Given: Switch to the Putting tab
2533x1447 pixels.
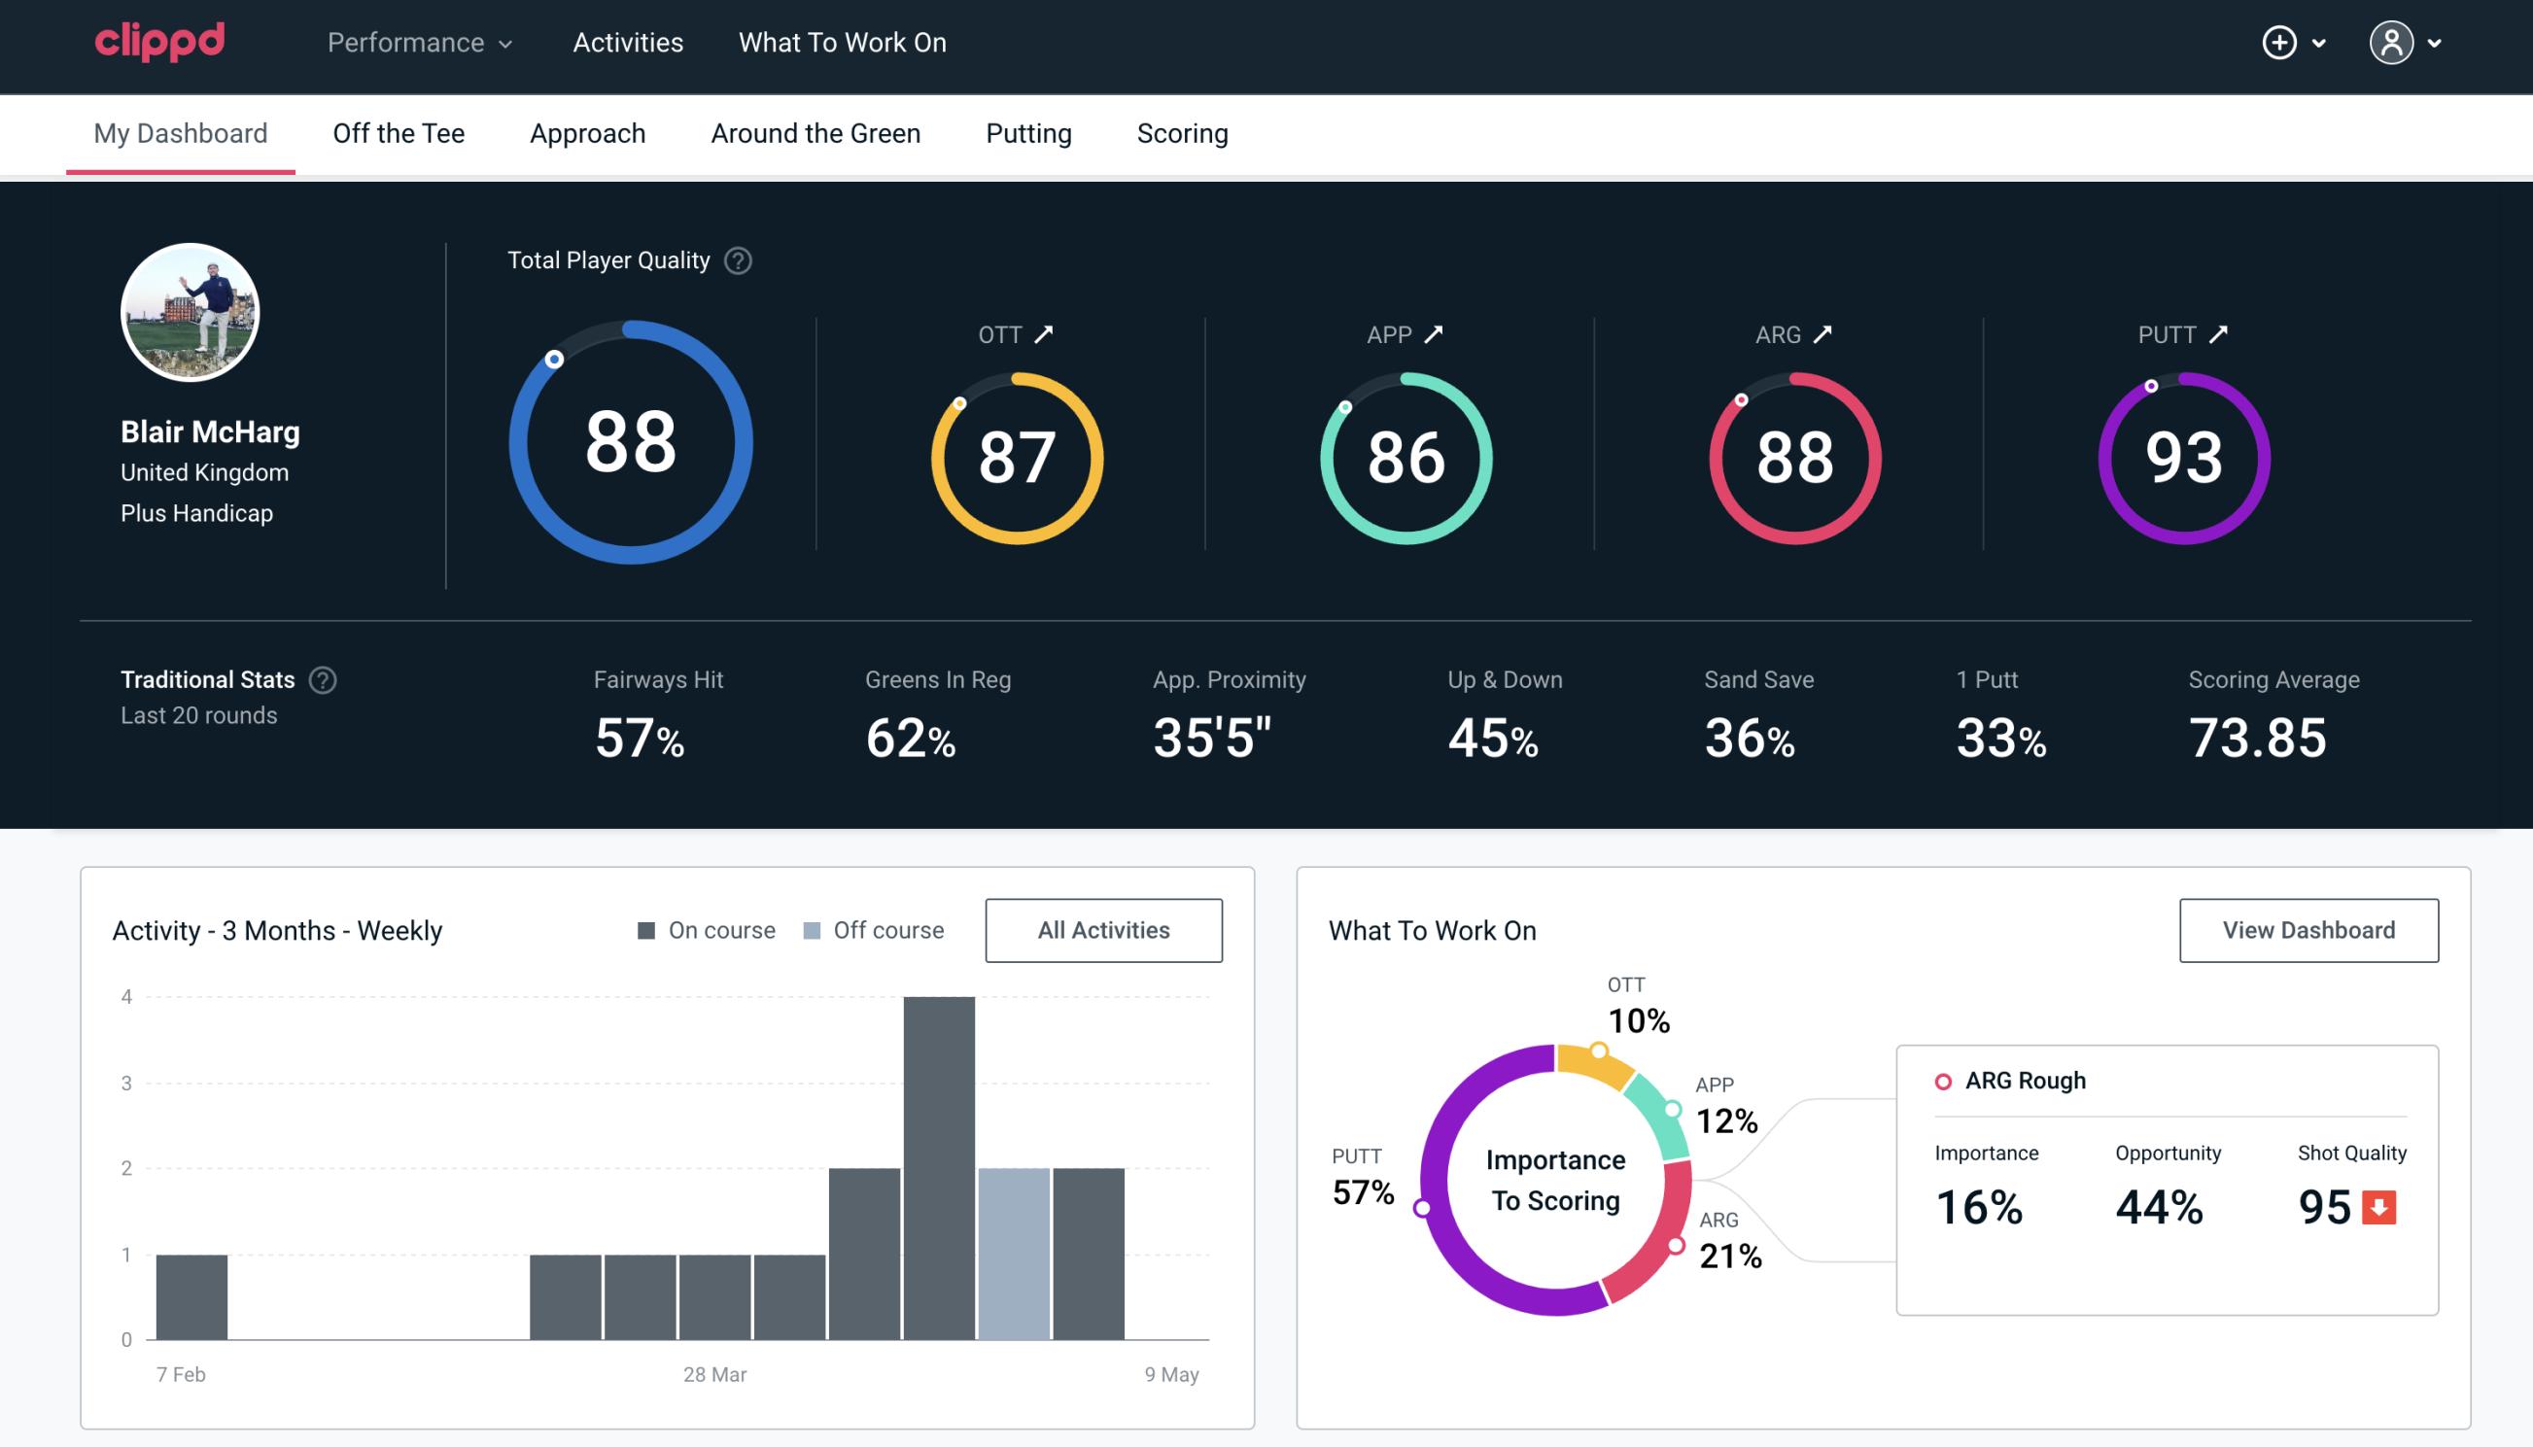Looking at the screenshot, I should pyautogui.click(x=1026, y=132).
